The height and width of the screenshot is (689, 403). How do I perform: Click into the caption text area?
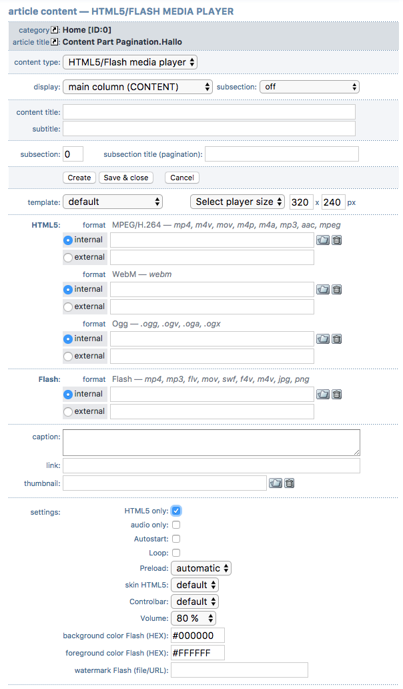pyautogui.click(x=211, y=443)
